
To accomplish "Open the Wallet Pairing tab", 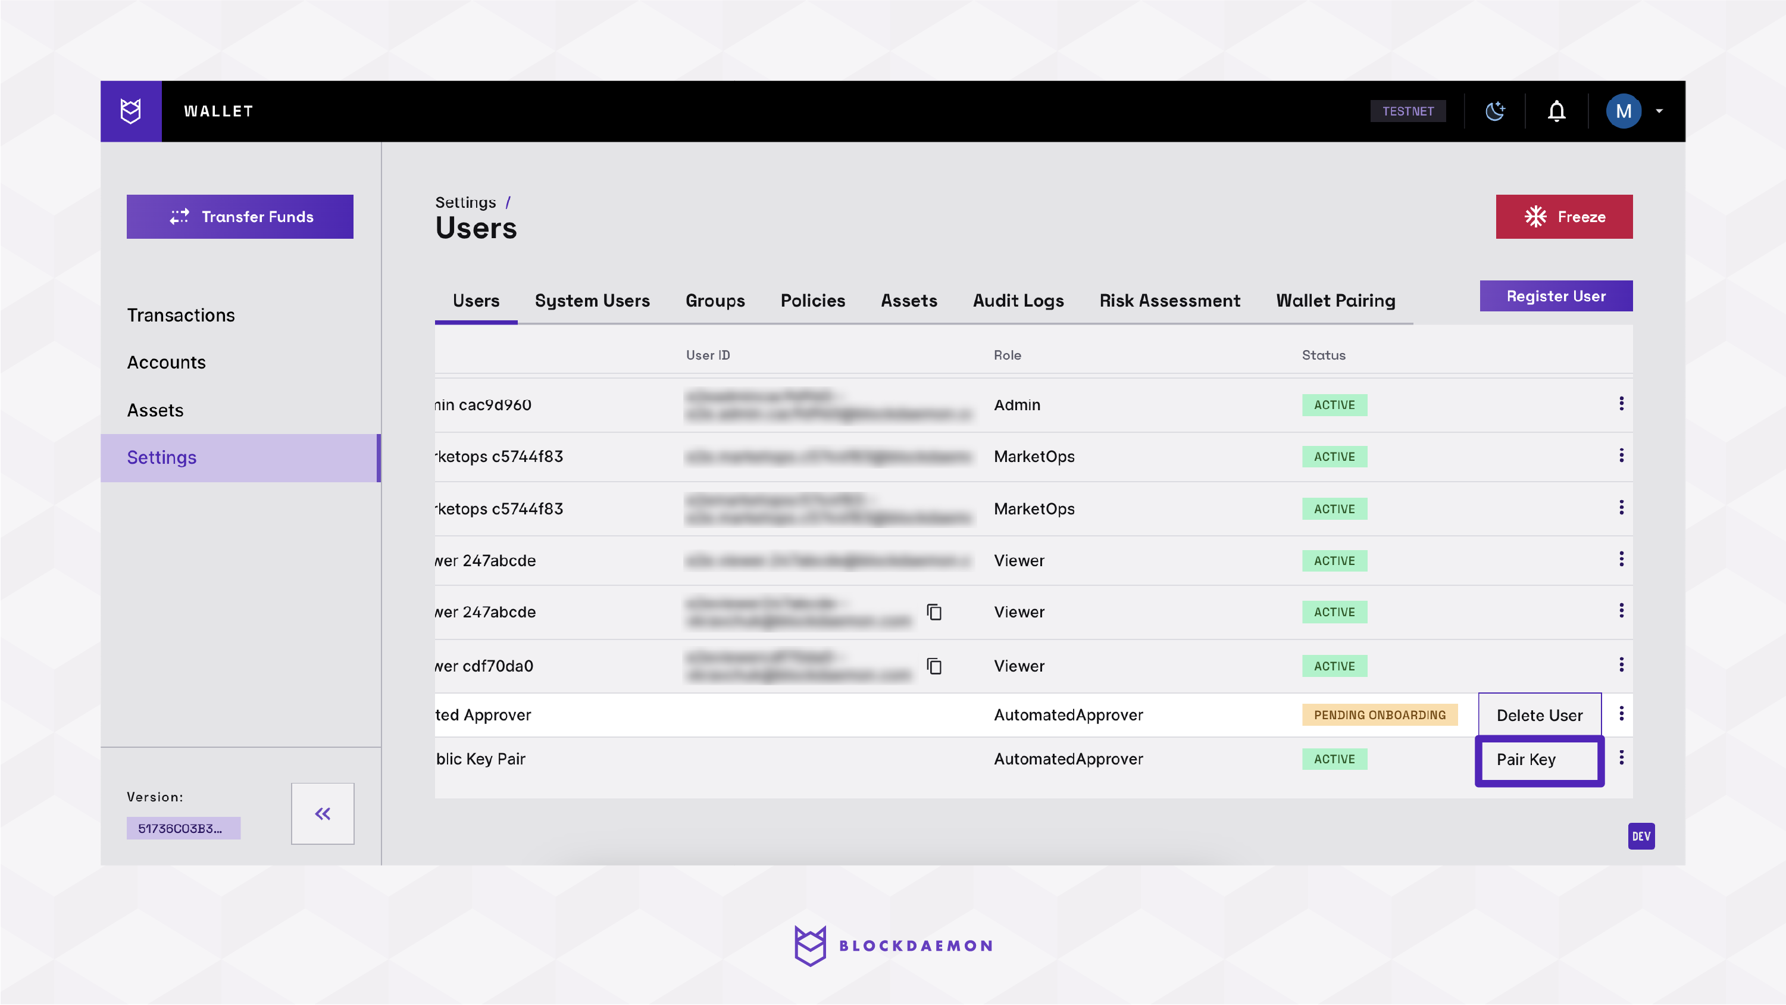I will (1335, 300).
